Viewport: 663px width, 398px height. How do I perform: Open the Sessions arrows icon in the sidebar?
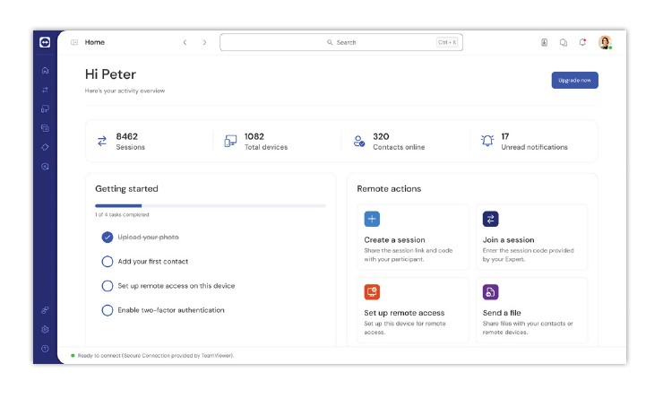tap(45, 90)
